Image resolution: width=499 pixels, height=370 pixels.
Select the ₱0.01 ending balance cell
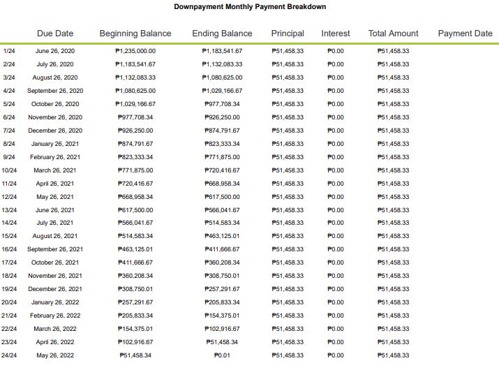[222, 355]
